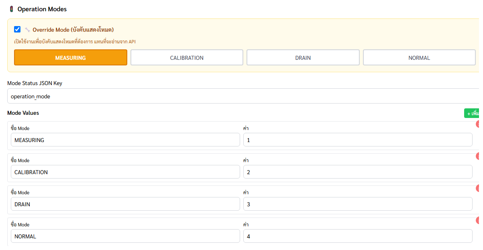483x250 pixels.
Task: Edit the DRAIN mode name field
Action: [x=125, y=204]
